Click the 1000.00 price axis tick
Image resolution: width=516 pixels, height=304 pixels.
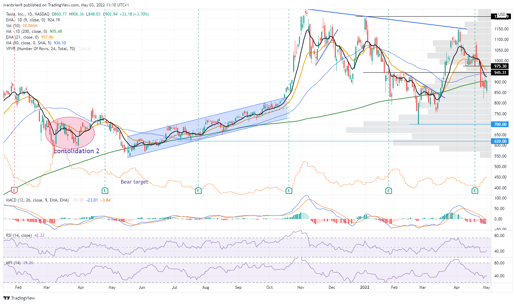(x=501, y=61)
